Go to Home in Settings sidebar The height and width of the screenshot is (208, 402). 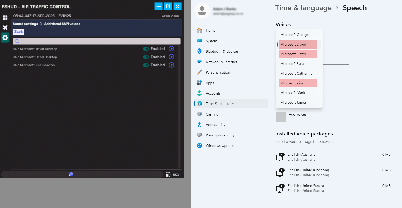coord(231,30)
